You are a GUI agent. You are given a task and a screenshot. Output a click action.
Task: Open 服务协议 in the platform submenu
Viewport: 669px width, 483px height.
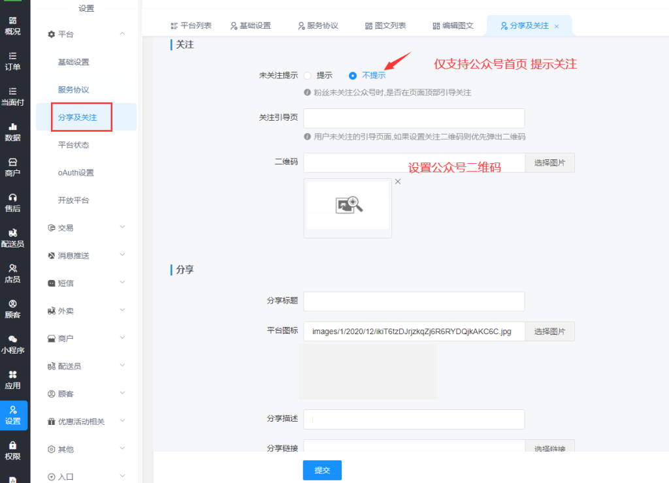[73, 89]
